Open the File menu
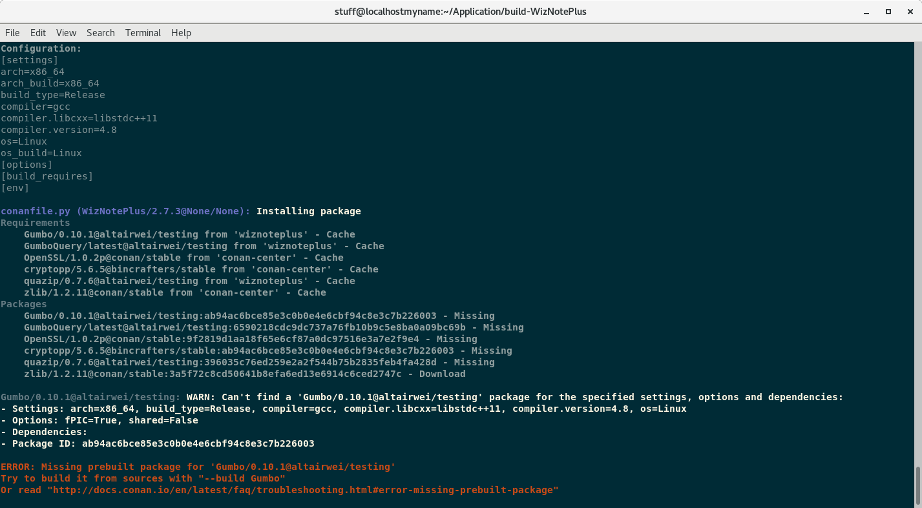This screenshot has width=922, height=508. (12, 32)
